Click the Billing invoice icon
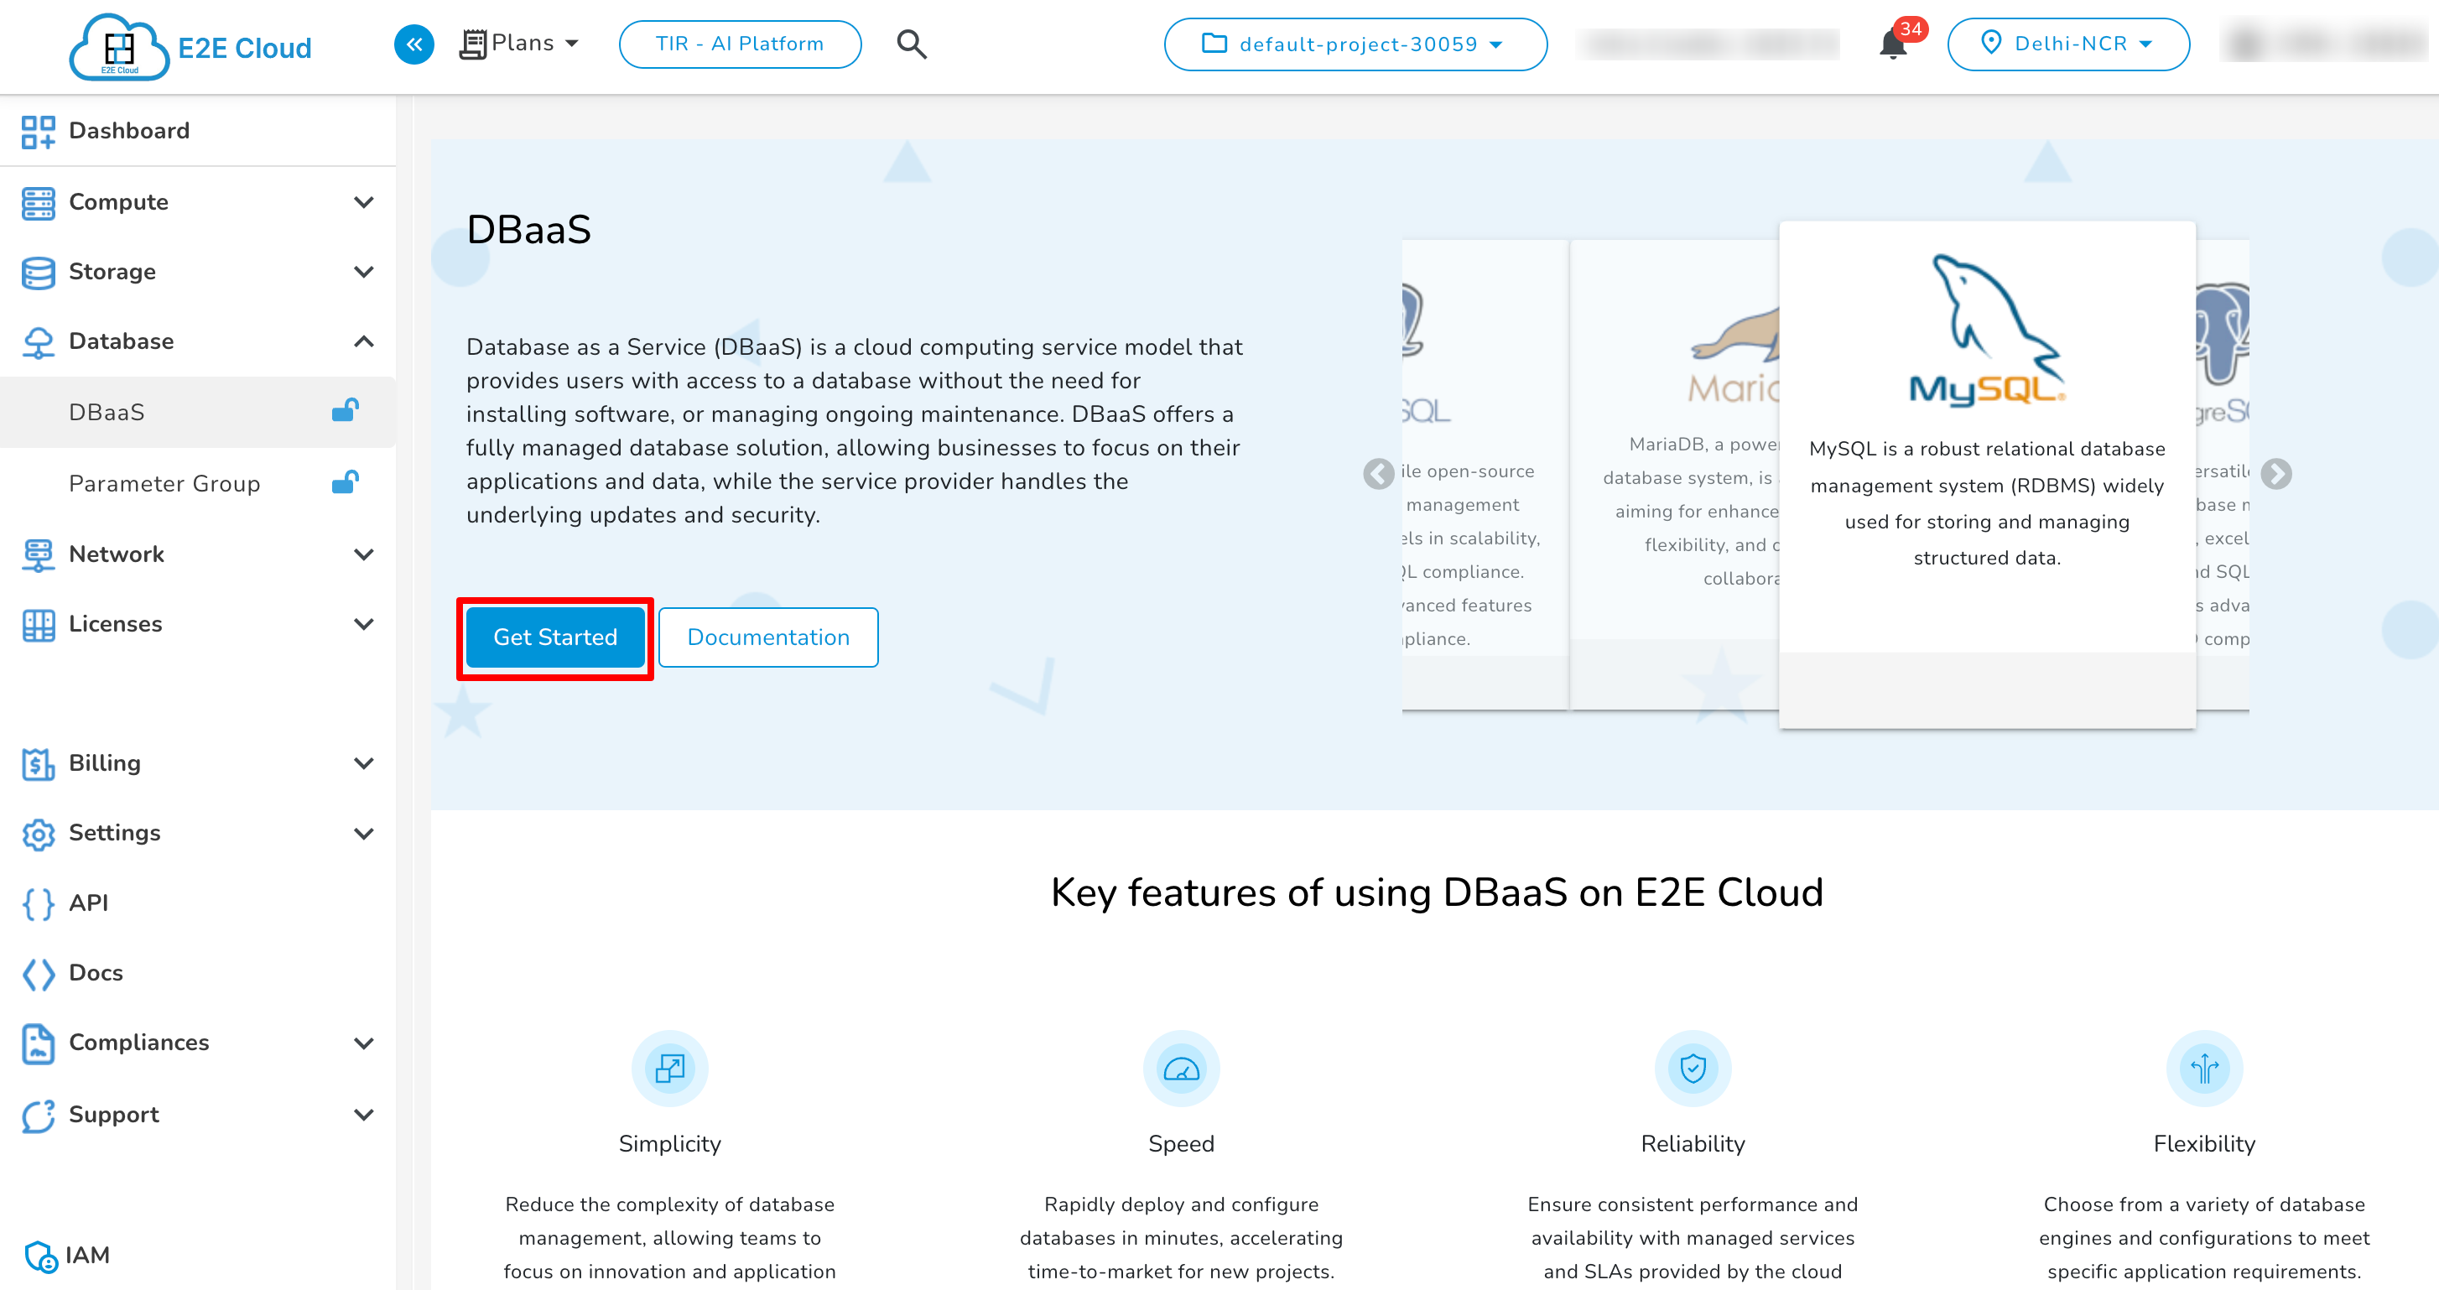This screenshot has height=1290, width=2439. click(x=38, y=763)
